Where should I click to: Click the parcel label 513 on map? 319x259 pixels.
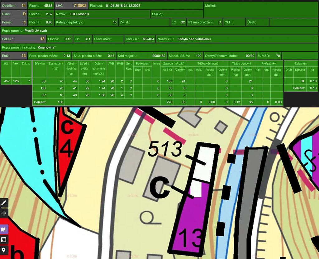point(164,149)
